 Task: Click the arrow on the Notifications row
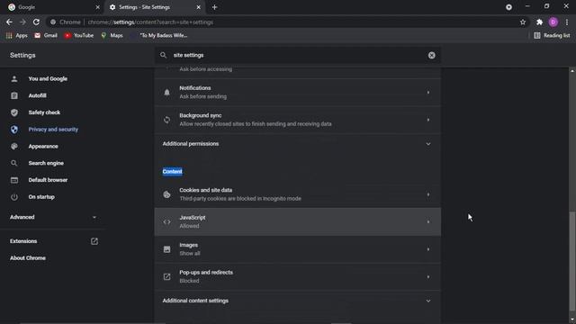click(428, 92)
